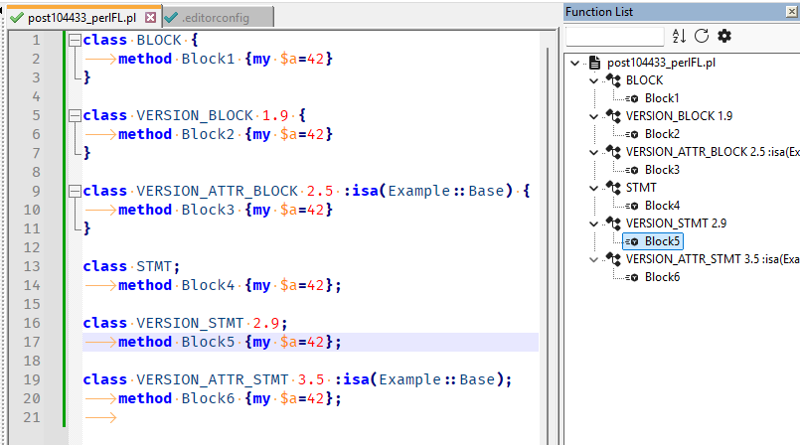Close the post104433_perlFL.pl tab
This screenshot has width=800, height=445.
150,18
